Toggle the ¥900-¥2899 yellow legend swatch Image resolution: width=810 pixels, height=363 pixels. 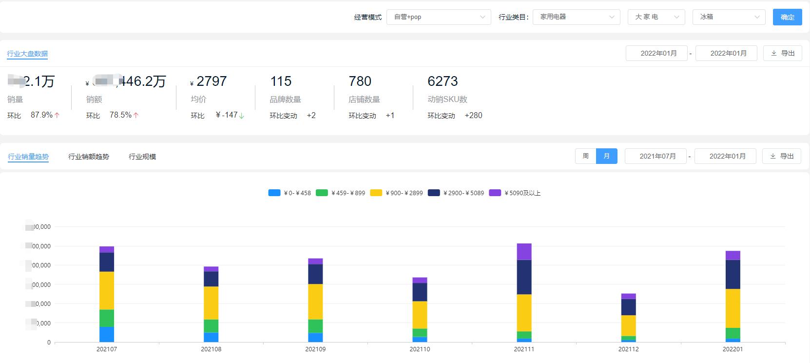(376, 193)
